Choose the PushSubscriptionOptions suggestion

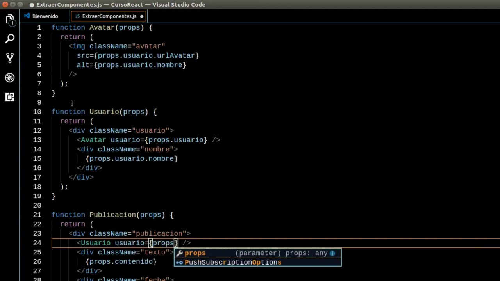click(257, 262)
